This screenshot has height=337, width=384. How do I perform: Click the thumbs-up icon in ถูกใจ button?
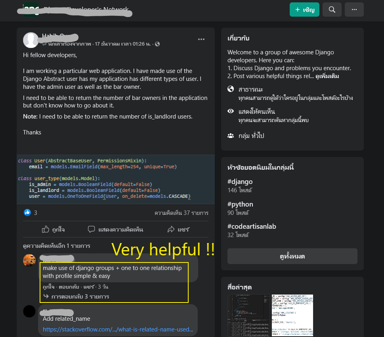[45, 229]
